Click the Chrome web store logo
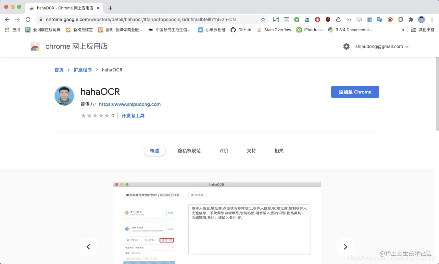This screenshot has width=439, height=264. coord(35,46)
